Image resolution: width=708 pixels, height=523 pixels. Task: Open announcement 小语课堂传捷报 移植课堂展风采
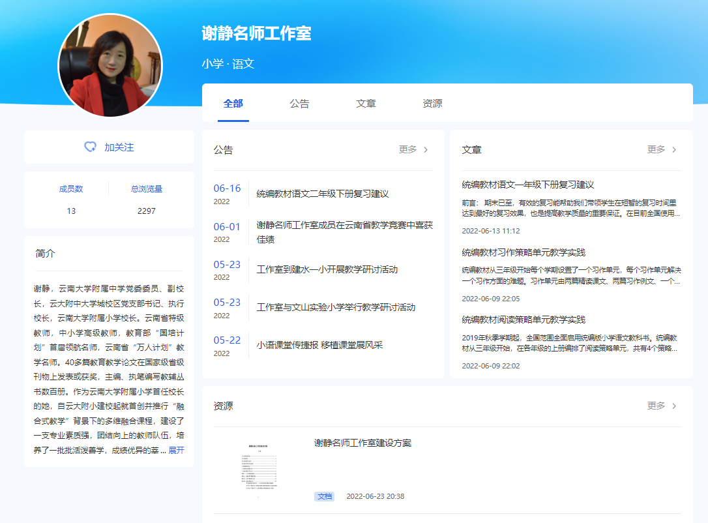pyautogui.click(x=319, y=345)
